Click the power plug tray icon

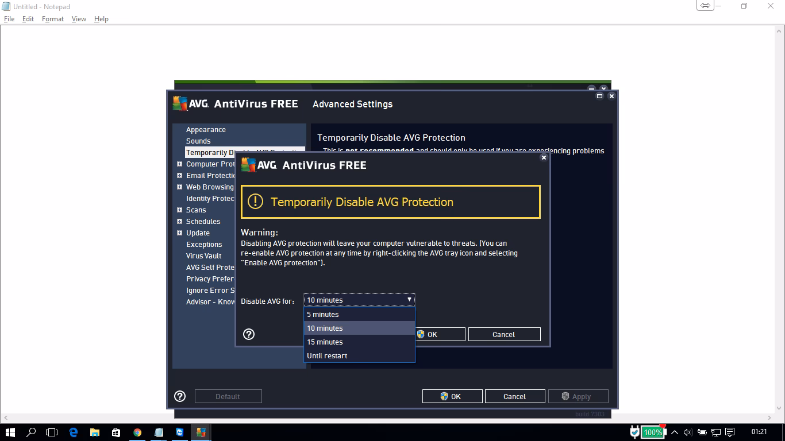tap(634, 432)
